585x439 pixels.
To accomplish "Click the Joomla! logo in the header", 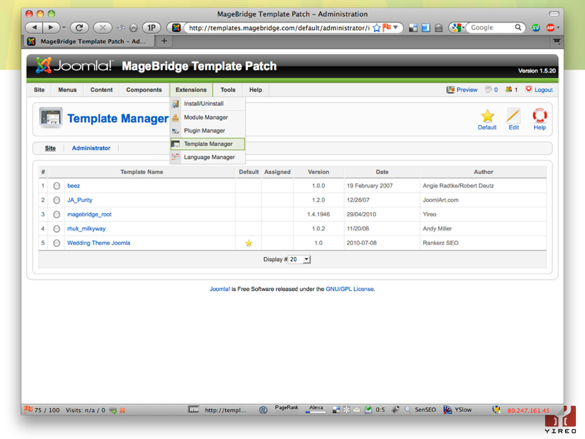I will pyautogui.click(x=74, y=66).
